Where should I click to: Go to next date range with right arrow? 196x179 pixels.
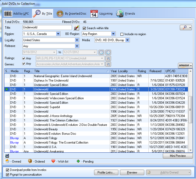(108, 52)
